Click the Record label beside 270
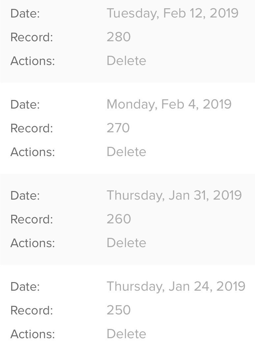 pyautogui.click(x=32, y=128)
